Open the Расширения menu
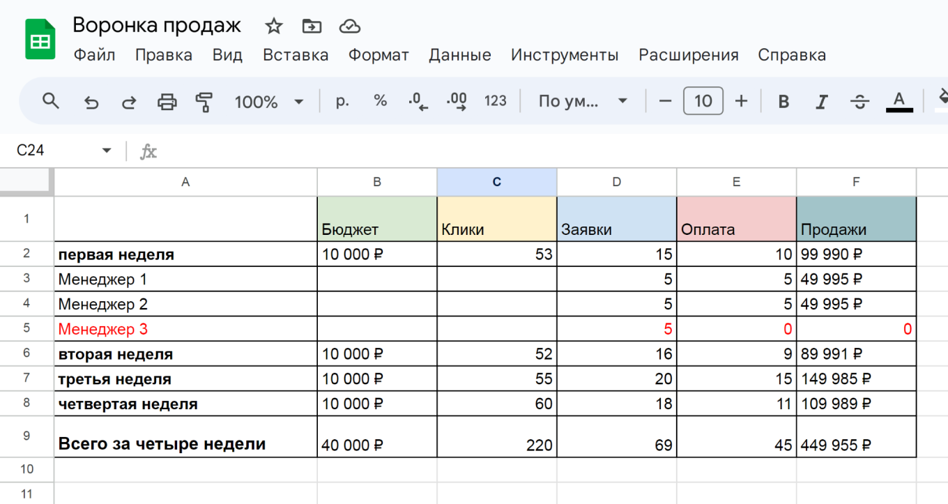Viewport: 948px width, 504px height. (x=689, y=54)
